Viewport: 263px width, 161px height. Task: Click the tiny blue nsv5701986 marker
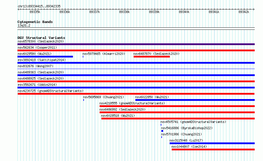point(162,137)
